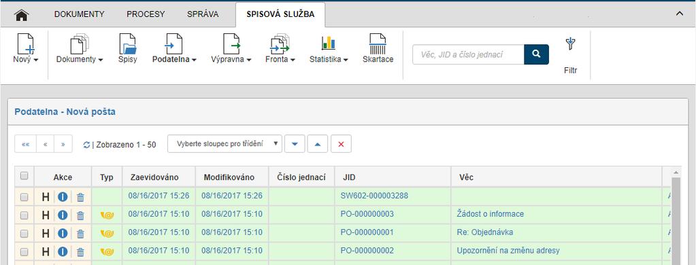The image size is (696, 265).
Task: Click the Podatelna - Nová pošta panel title
Action: tap(65, 112)
